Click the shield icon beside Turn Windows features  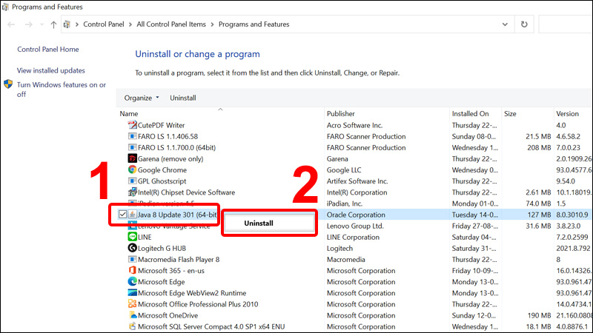(x=8, y=84)
